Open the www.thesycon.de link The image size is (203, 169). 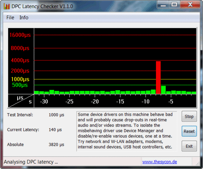click(160, 162)
